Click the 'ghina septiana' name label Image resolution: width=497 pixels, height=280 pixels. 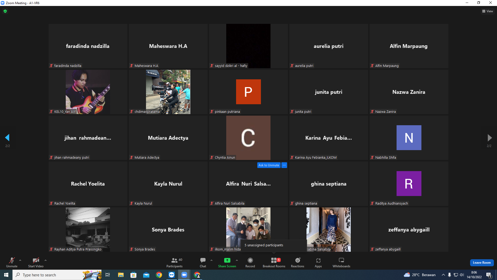tap(306, 204)
